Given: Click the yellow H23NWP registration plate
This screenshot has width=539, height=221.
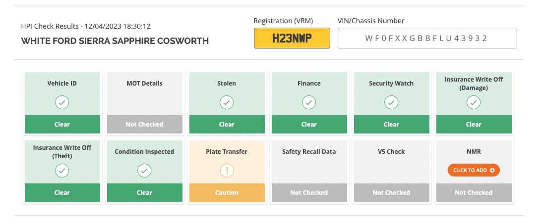Looking at the screenshot, I should (292, 38).
